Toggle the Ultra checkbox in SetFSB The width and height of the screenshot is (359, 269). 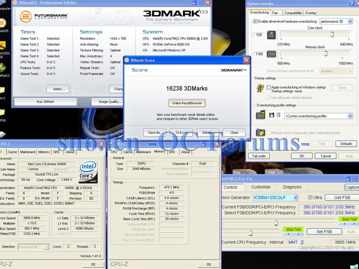pos(310,198)
